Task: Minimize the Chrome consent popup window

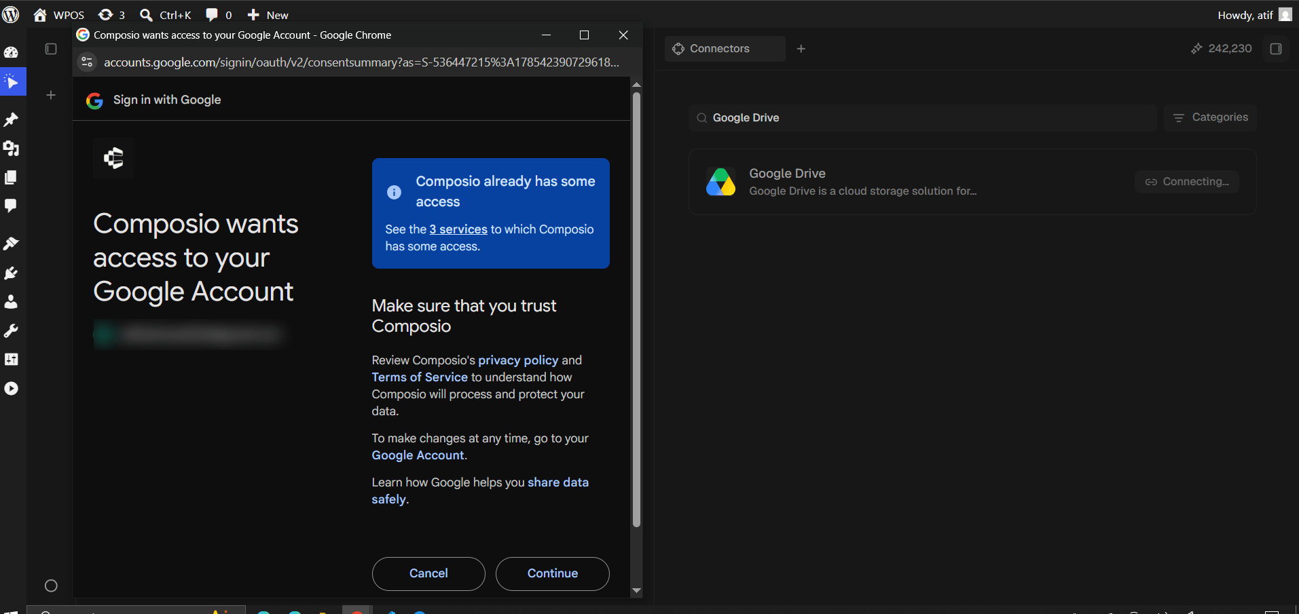Action: 546,35
